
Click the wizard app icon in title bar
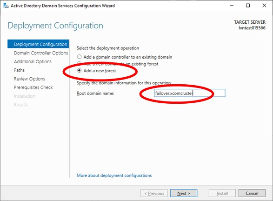(6, 6)
